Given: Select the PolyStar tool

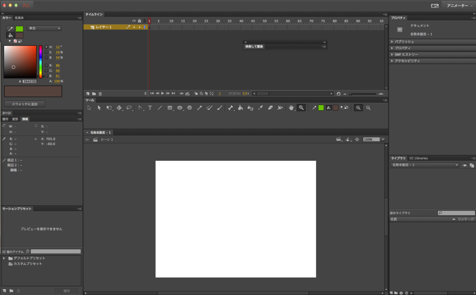Looking at the screenshot, I should click(190, 108).
